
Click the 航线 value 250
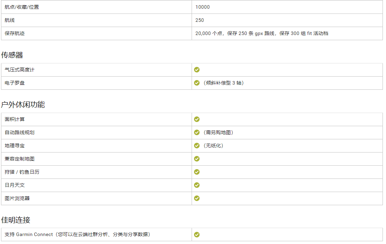tap(200, 20)
